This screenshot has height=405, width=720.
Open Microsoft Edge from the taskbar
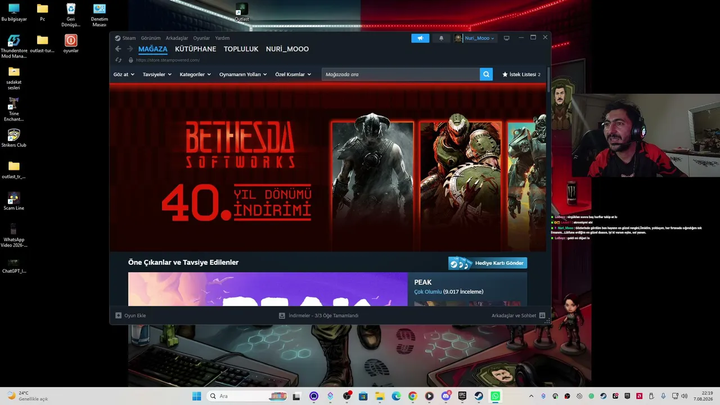(x=396, y=396)
